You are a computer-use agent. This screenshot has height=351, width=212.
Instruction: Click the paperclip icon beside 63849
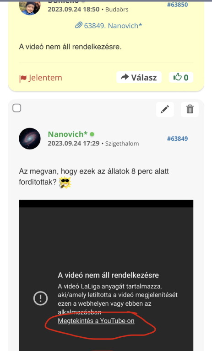[78, 25]
